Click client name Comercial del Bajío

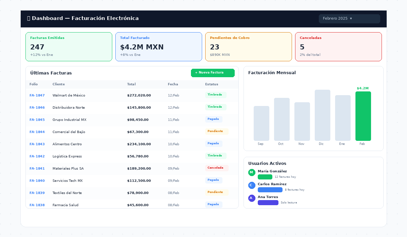point(69,132)
